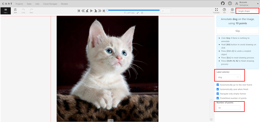
Task: Open the Info panel icon
Action: pyautogui.click(x=224, y=11)
